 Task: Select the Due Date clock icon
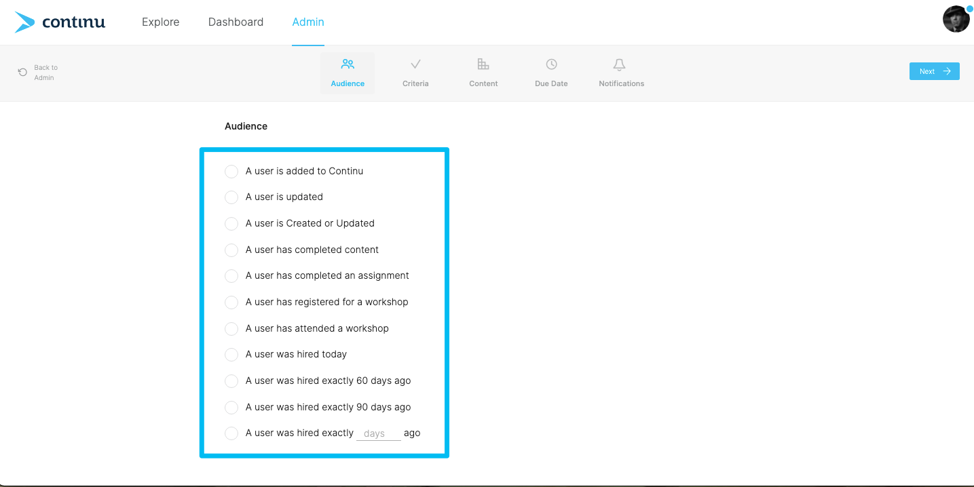[551, 64]
